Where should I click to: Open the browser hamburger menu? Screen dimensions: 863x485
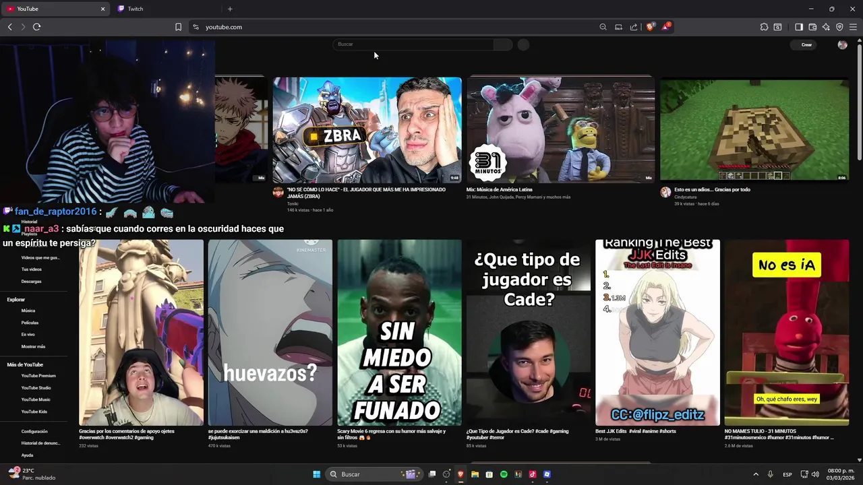pyautogui.click(x=854, y=27)
